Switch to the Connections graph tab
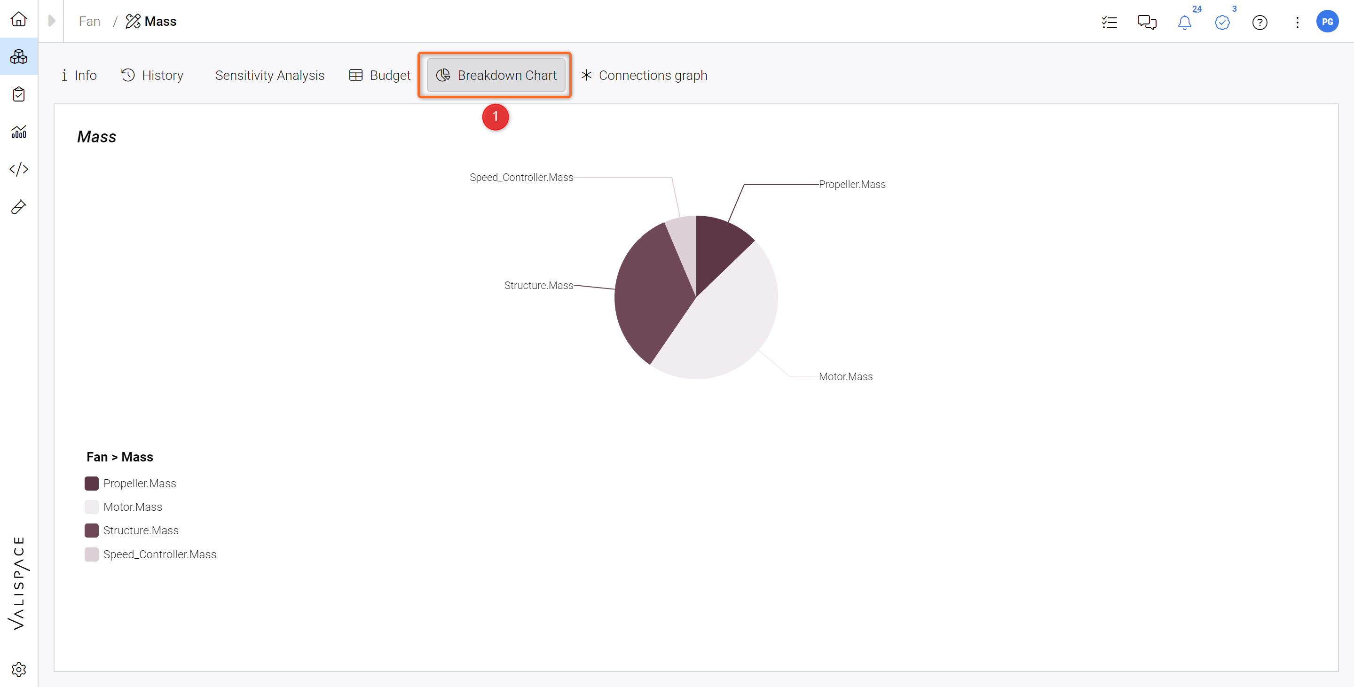Image resolution: width=1354 pixels, height=687 pixels. tap(645, 75)
